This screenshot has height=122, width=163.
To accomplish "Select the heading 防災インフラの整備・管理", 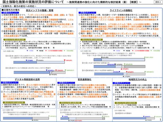I will pos(40,11).
